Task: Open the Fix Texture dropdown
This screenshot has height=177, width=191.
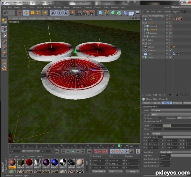Action: [184, 118]
